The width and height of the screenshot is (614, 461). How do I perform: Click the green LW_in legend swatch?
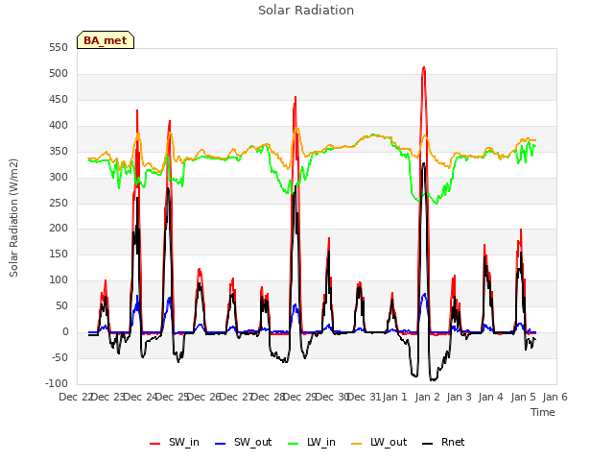tap(294, 444)
